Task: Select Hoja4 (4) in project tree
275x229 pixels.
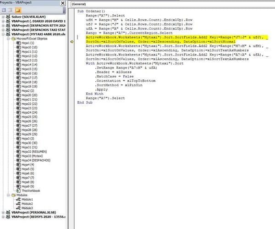Action: tap(27, 165)
